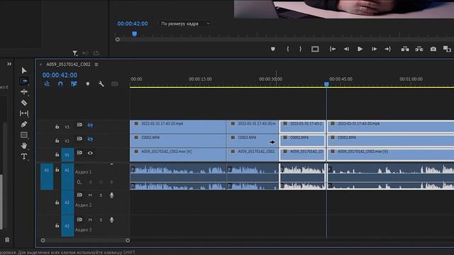Go to Out point in Program monitor

coord(388,49)
